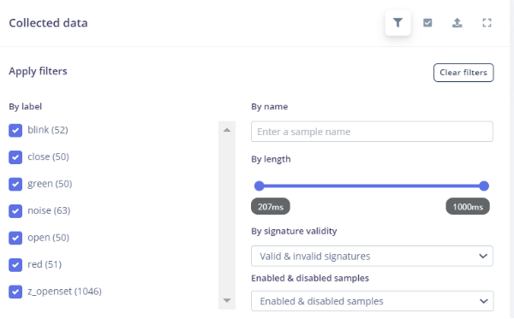
Task: Click the select multiple items checkbox icon
Action: [427, 22]
